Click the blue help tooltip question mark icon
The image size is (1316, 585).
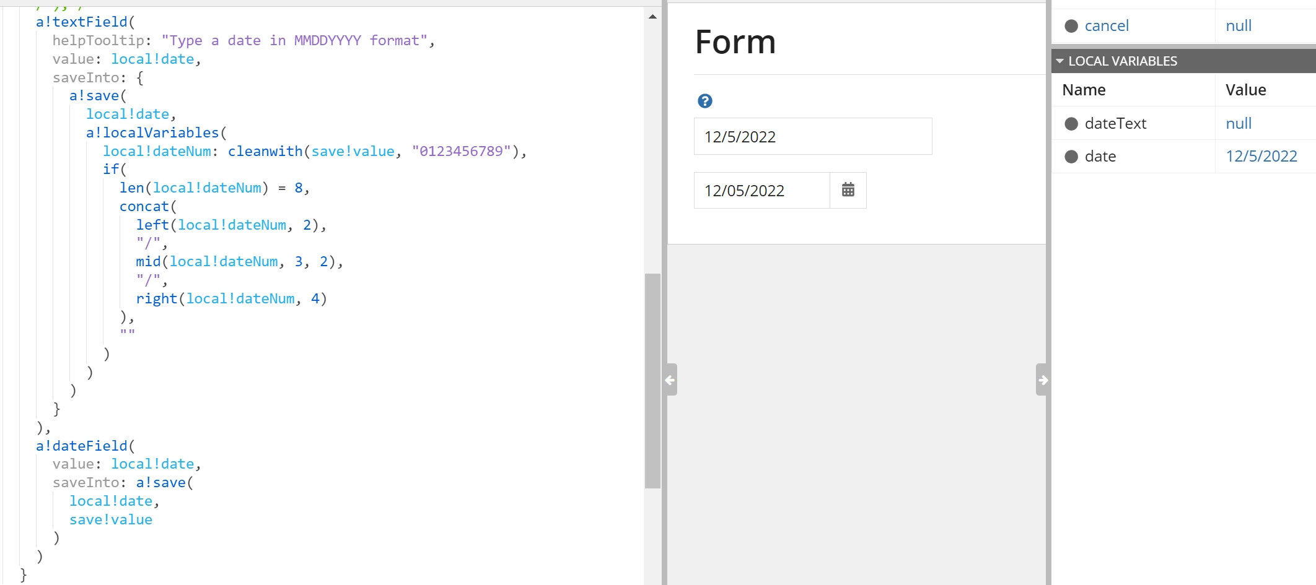point(704,101)
